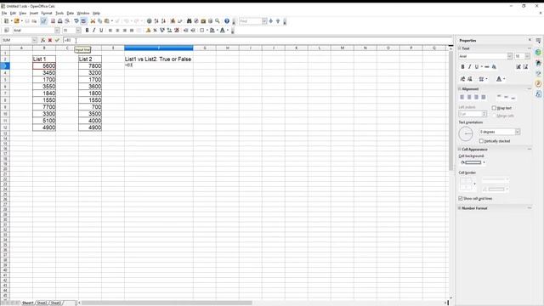Click cell with List 1 heading
Image resolution: width=544 pixels, height=306 pixels.
tap(44, 59)
